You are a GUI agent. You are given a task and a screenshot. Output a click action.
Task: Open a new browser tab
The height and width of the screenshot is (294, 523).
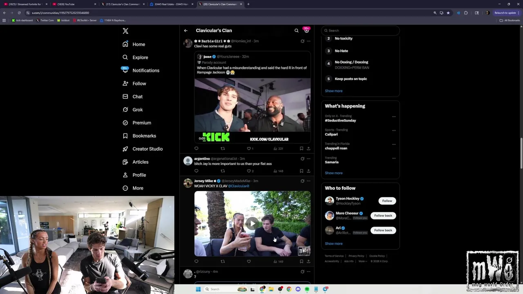click(x=248, y=4)
